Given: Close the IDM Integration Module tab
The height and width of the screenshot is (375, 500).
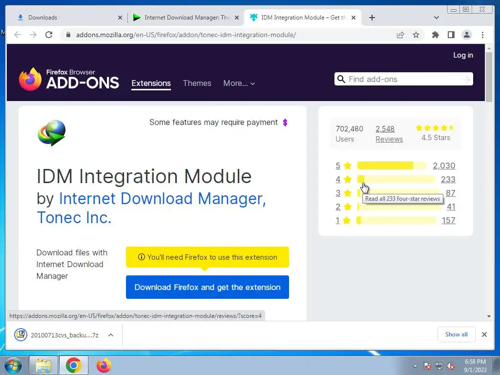Looking at the screenshot, I should (x=354, y=18).
